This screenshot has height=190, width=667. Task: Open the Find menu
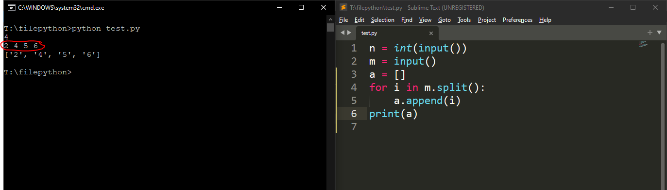[x=407, y=20]
